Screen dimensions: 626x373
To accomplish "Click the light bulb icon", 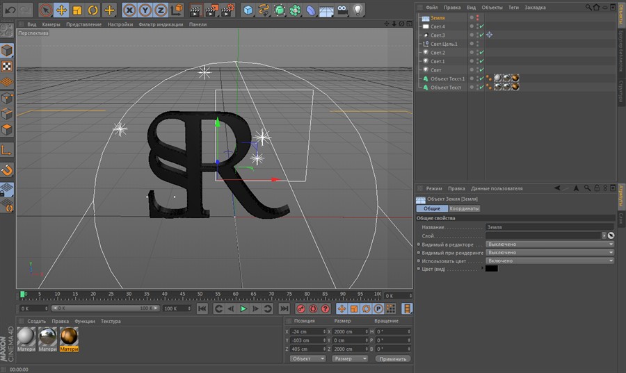I will pos(358,10).
